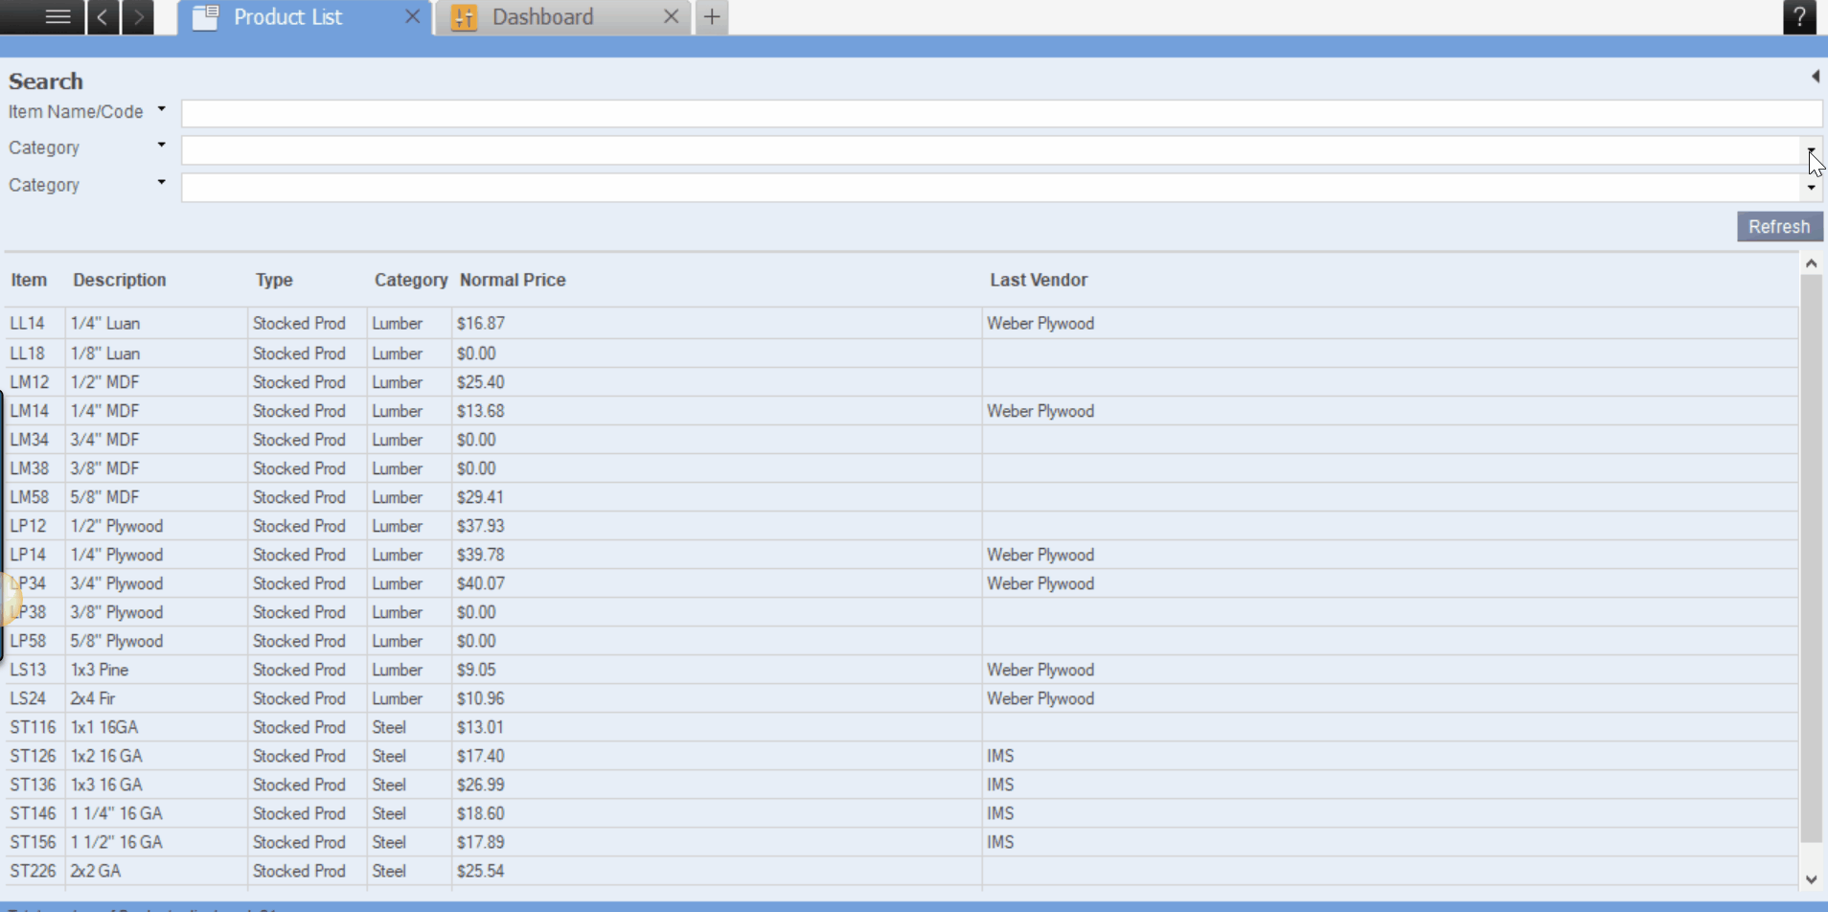Go forward using the right arrow
The height and width of the screenshot is (912, 1828).
coord(138,17)
